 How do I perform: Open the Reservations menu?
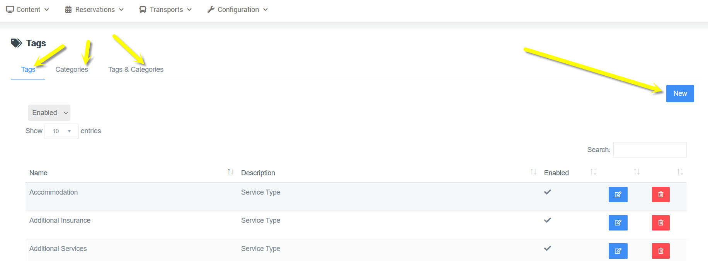(x=94, y=10)
